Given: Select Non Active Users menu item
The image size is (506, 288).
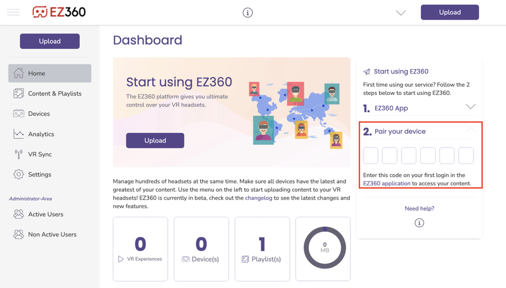Looking at the screenshot, I should tap(52, 235).
